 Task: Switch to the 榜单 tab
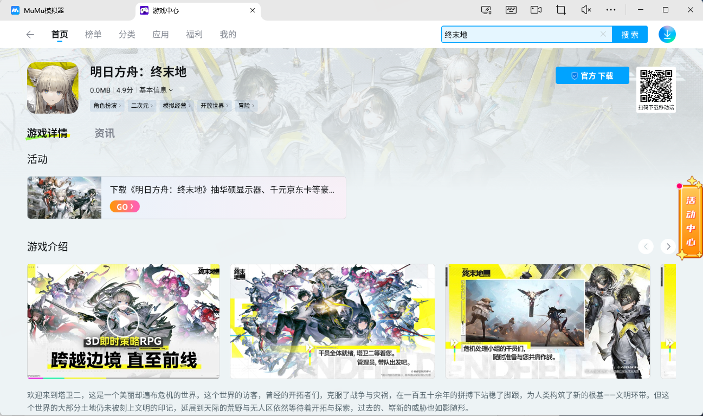93,35
